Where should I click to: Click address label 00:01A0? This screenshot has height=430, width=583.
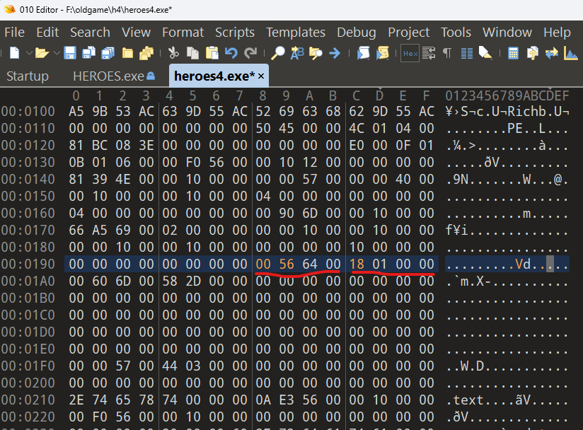(28, 281)
